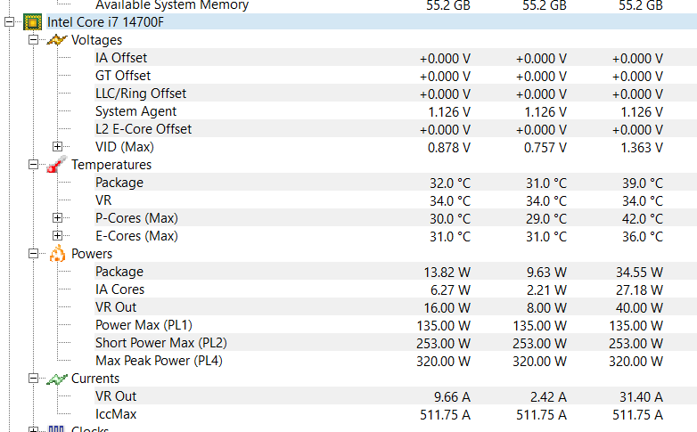Click the Clocks icon at the bottom
This screenshot has height=432, width=697.
56,429
